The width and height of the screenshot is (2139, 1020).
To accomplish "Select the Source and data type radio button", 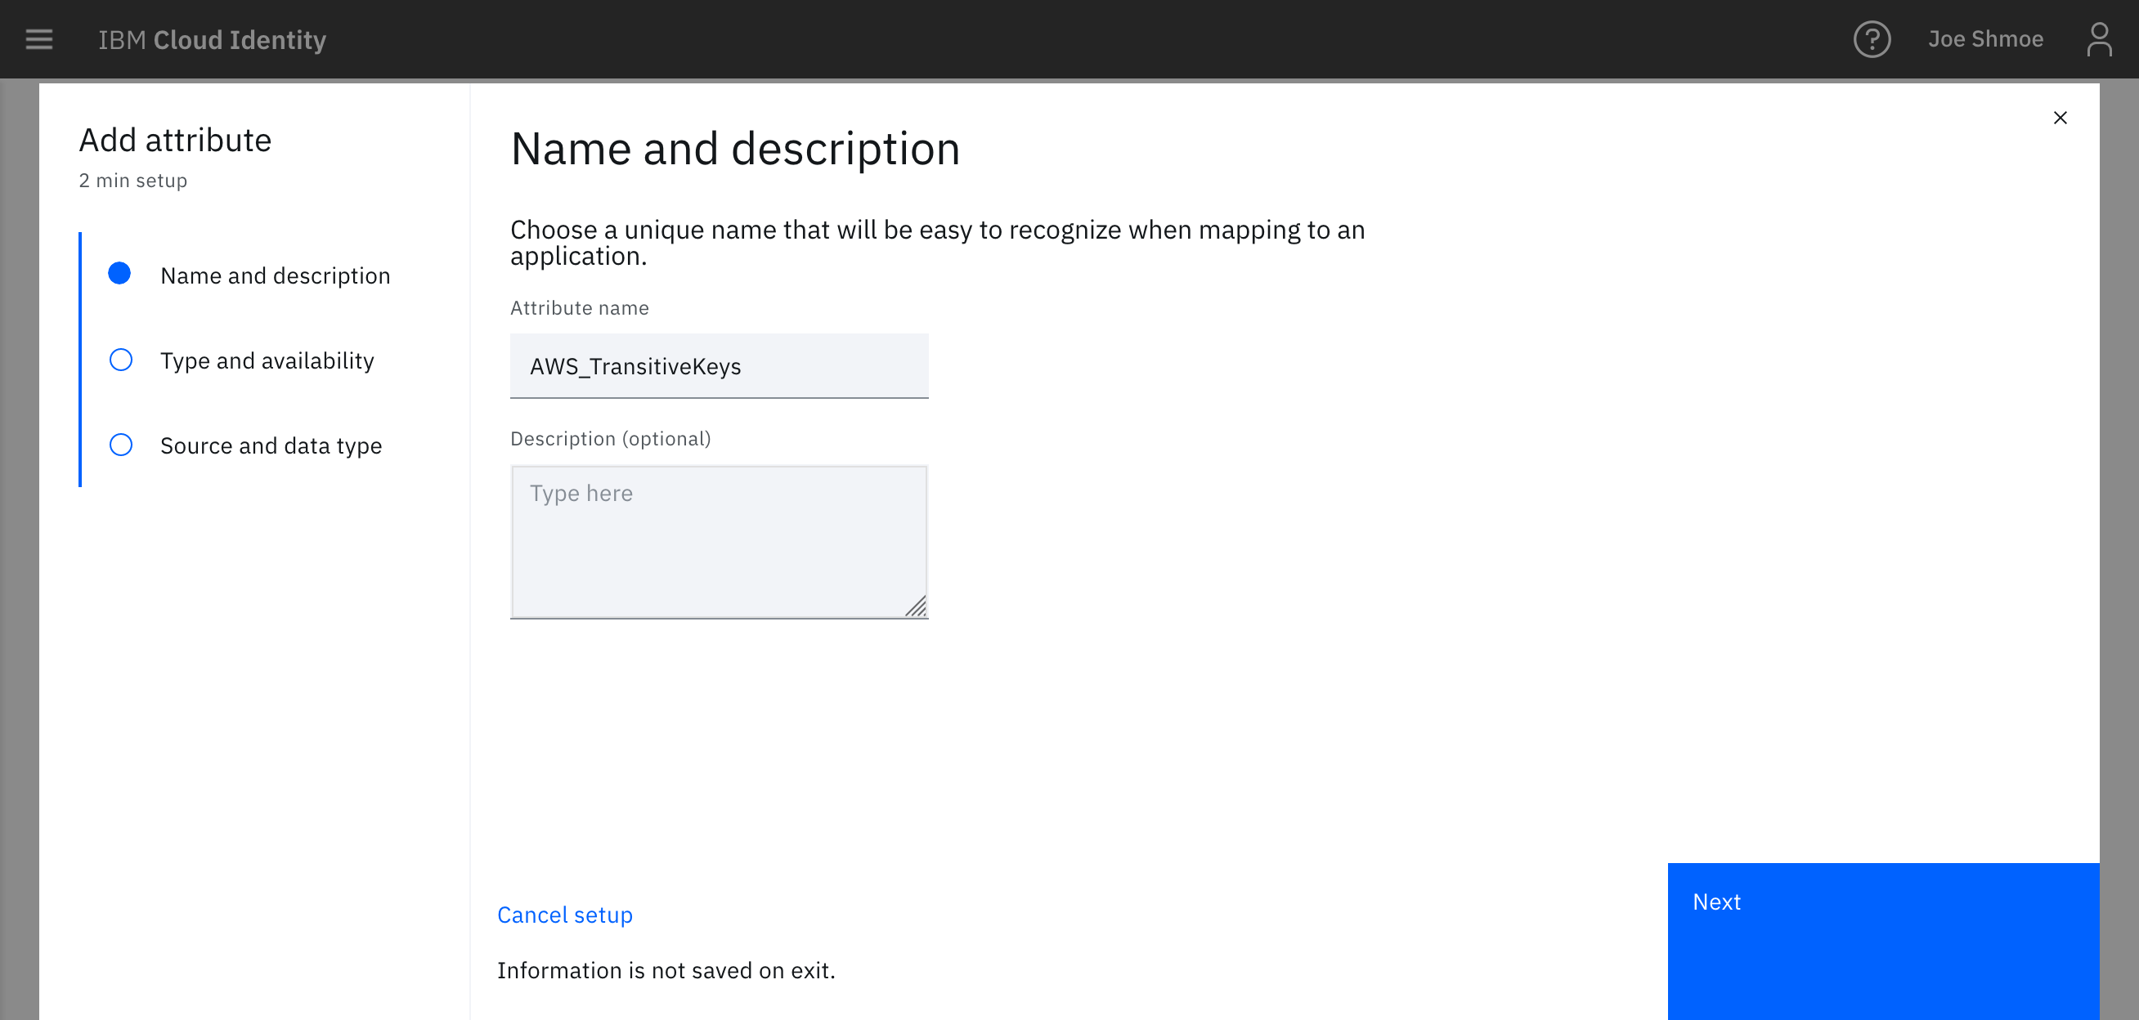I will click(x=120, y=443).
